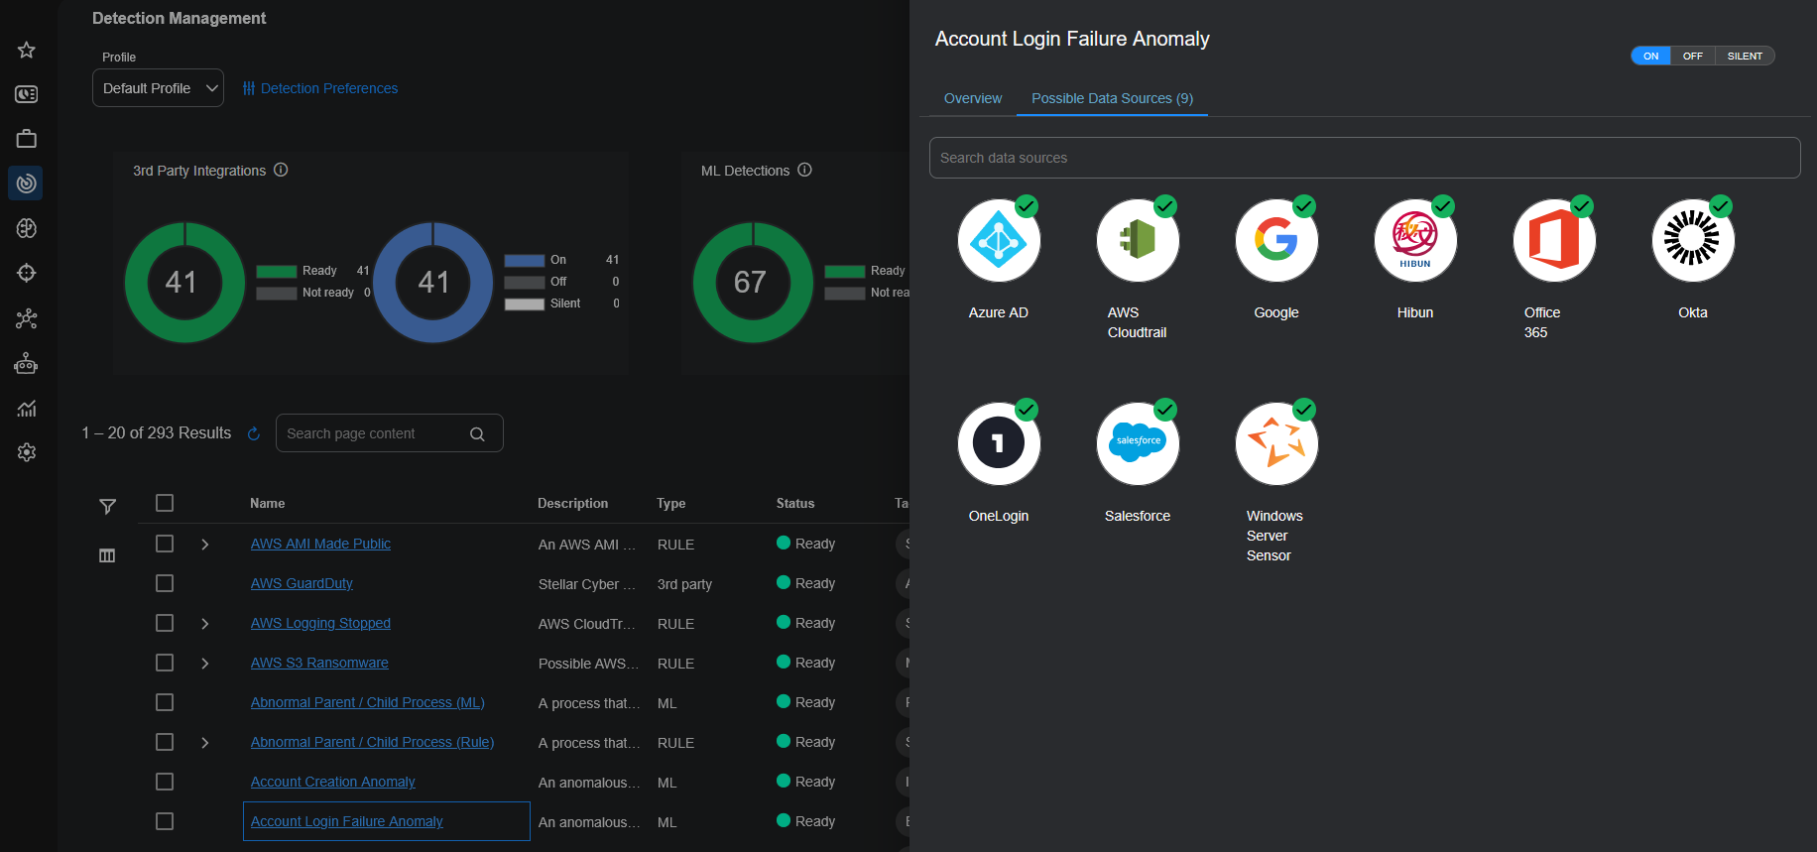
Task: Open the Default Profile dropdown
Action: click(x=158, y=88)
